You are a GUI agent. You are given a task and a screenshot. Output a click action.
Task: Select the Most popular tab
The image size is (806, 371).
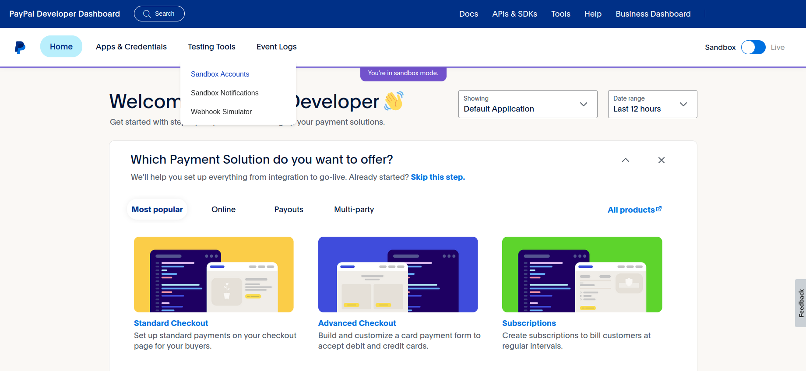[157, 210]
